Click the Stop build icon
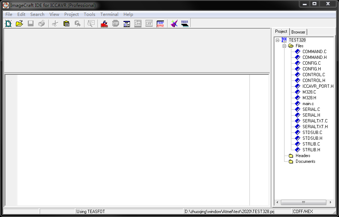The height and width of the screenshot is (217, 339). [115, 23]
